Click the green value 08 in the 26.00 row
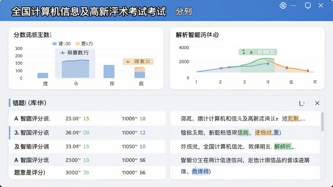Screen dimensions: 333x187 coord(86,133)
